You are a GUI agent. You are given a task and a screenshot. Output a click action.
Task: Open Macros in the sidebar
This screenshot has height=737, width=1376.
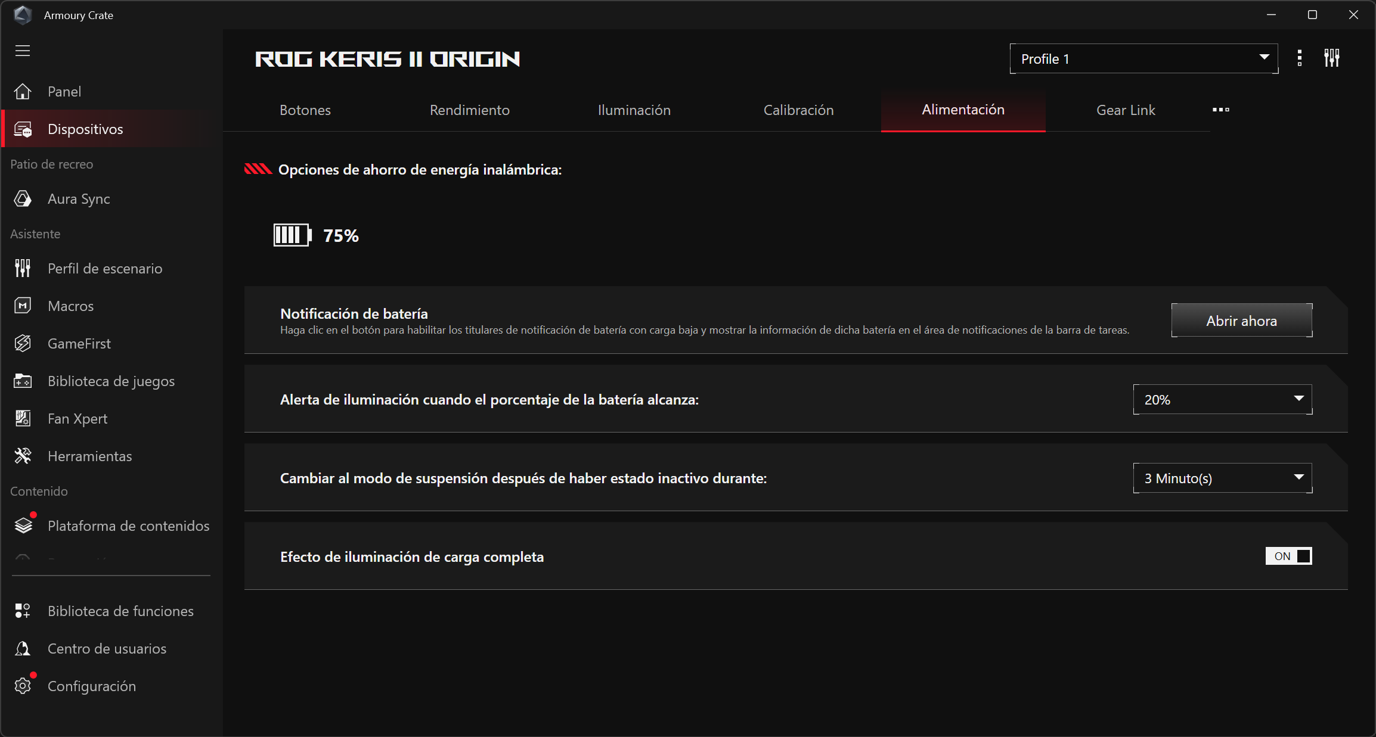pos(112,306)
